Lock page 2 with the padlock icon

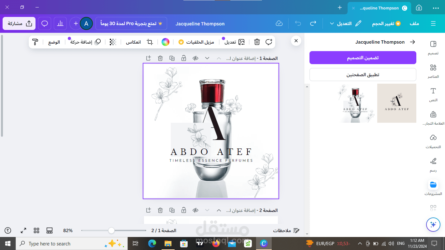184,210
